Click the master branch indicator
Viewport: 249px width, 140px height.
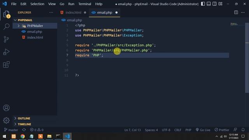[x=11, y=130]
